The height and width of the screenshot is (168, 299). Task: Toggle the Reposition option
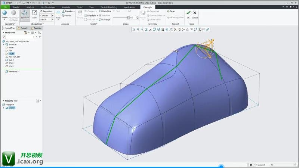(x=46, y=11)
